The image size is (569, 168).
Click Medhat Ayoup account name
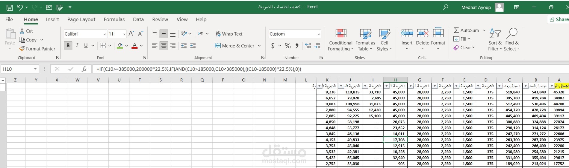tap(476, 7)
